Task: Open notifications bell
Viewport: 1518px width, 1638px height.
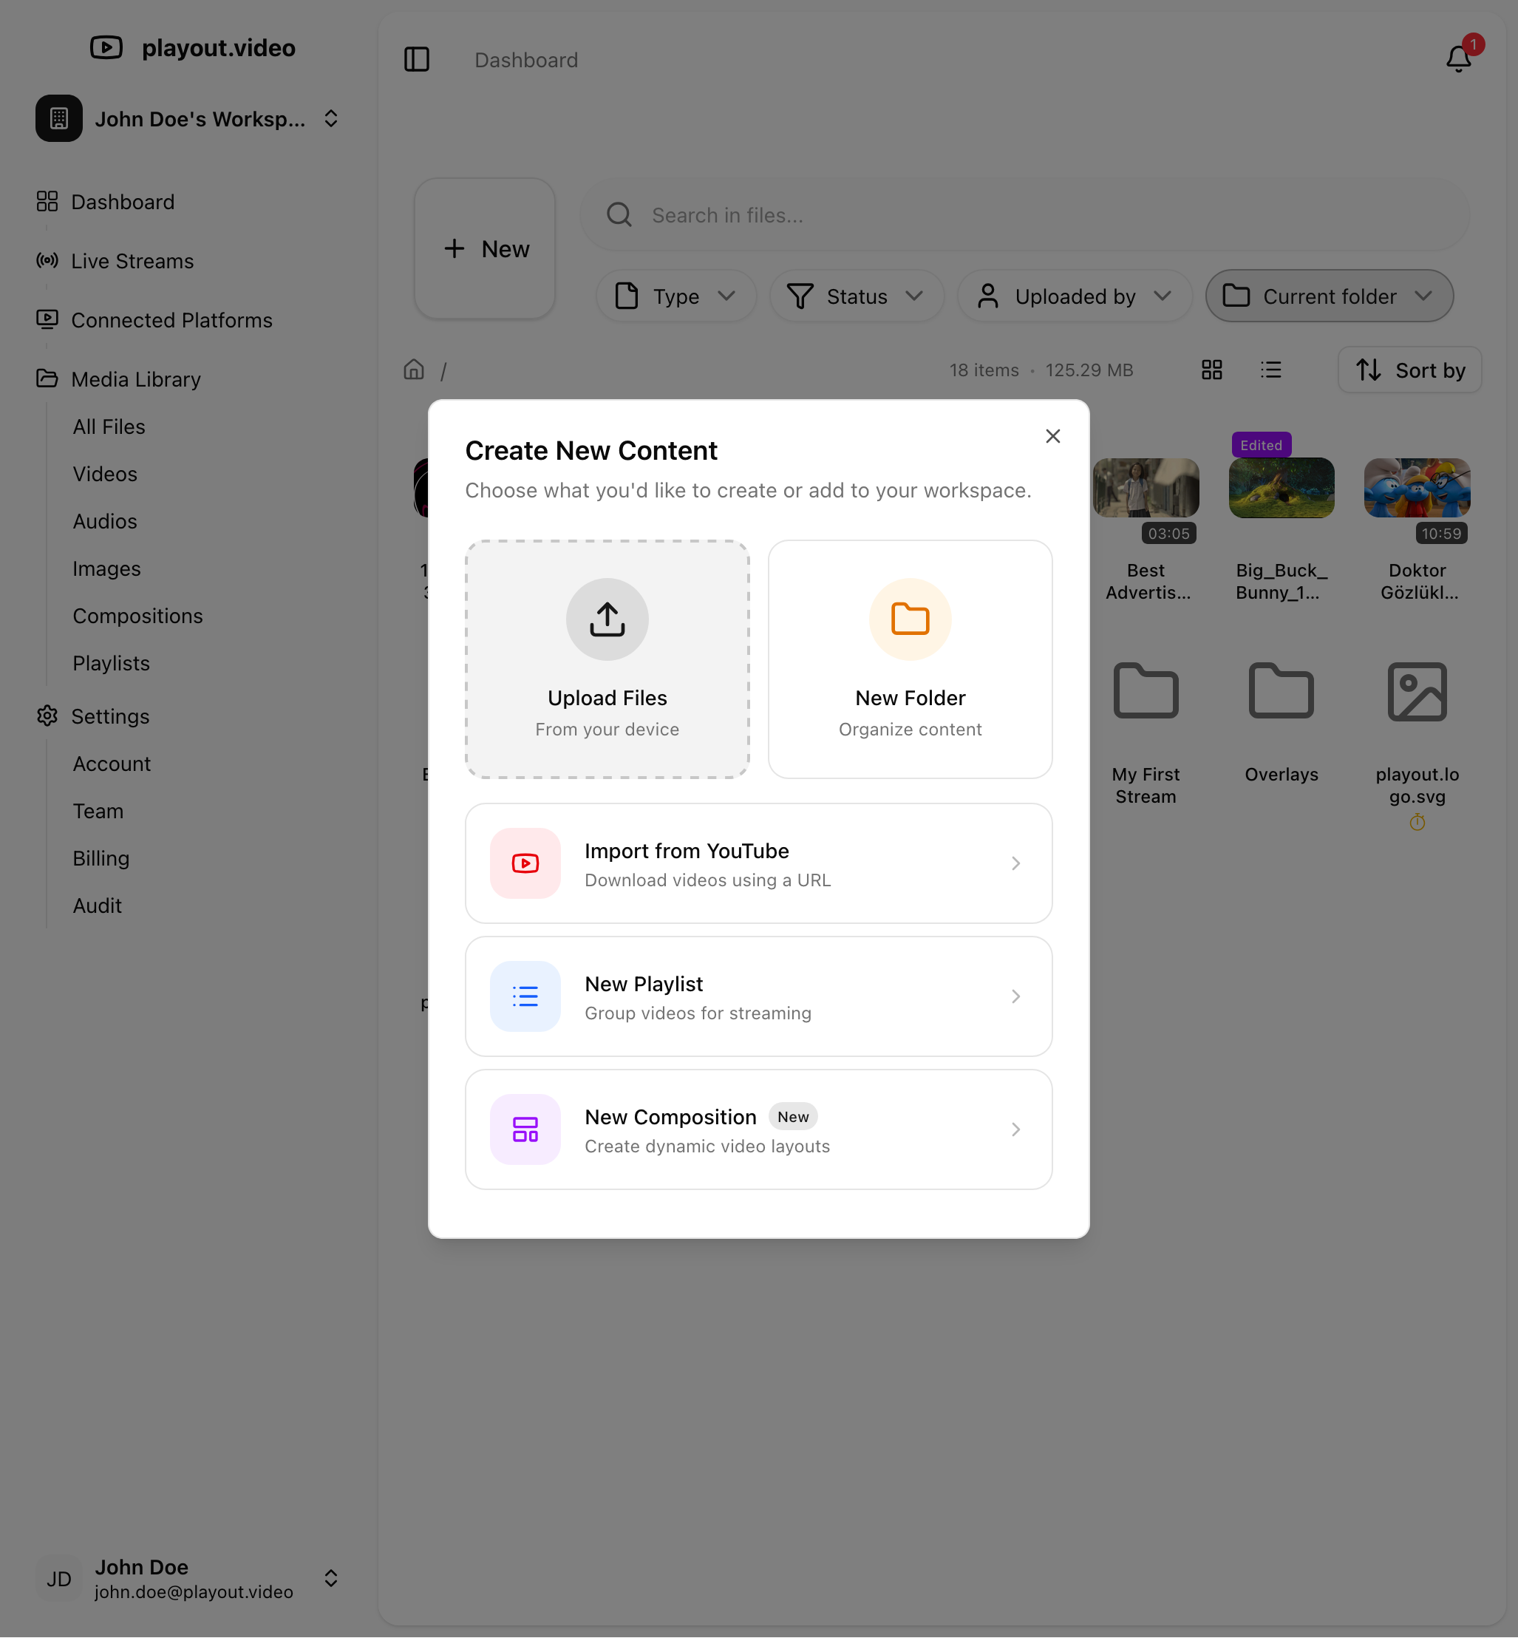Action: pyautogui.click(x=1458, y=59)
